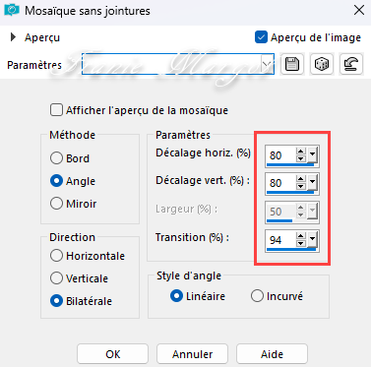Click the Annuler button
371x367 pixels.
(x=192, y=354)
